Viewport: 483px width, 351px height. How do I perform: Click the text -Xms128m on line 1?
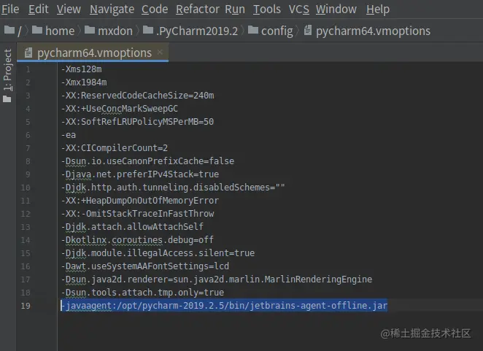pos(81,69)
